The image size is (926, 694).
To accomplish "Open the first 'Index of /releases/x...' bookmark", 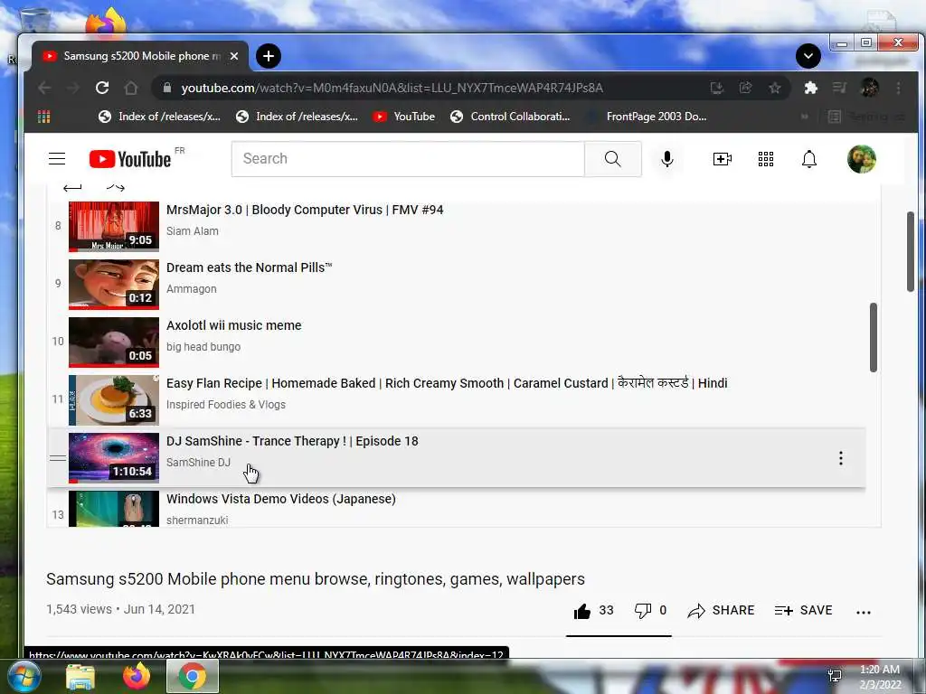I will pos(159,117).
